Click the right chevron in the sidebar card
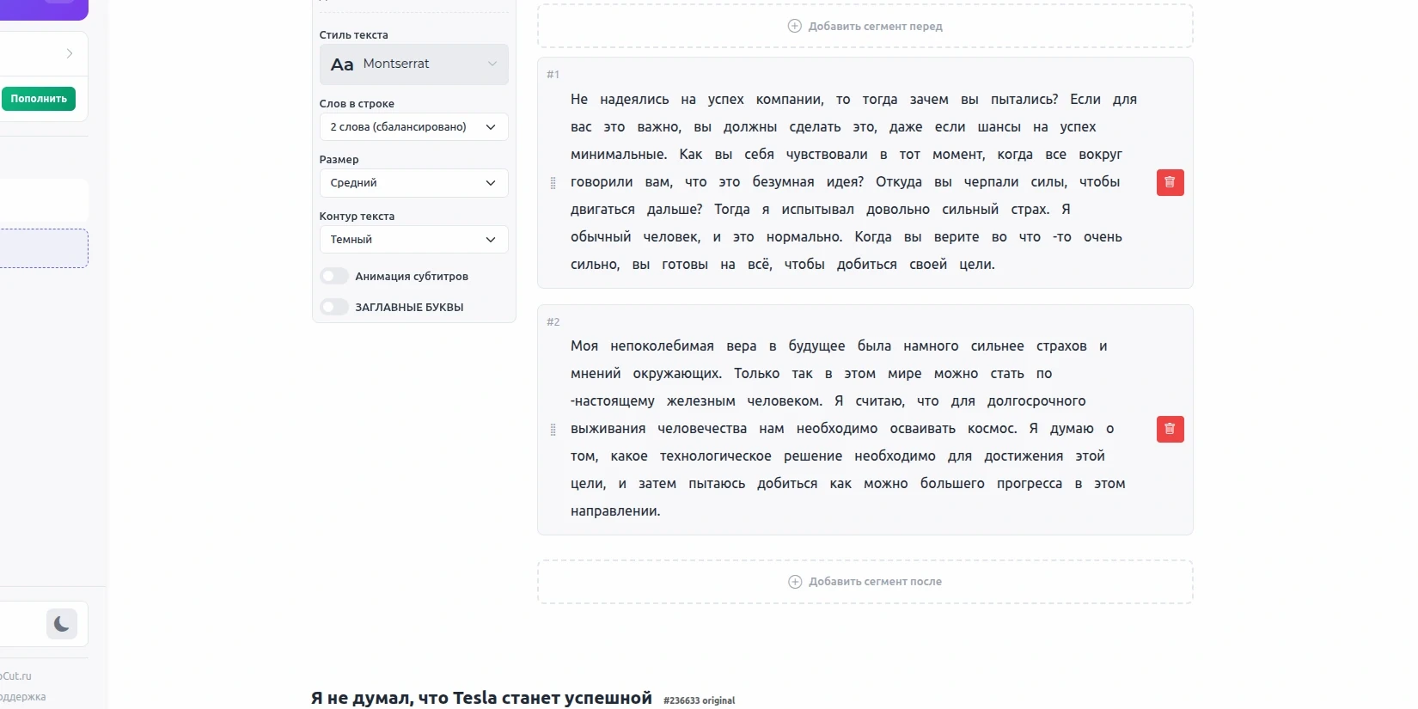The image size is (1418, 709). click(x=70, y=53)
